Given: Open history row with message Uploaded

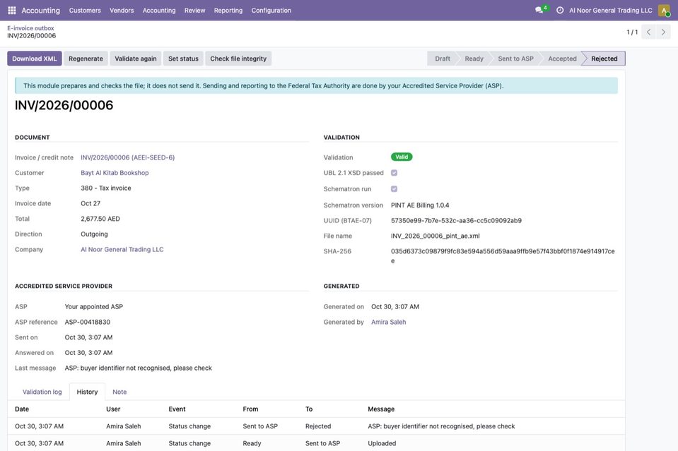Looking at the screenshot, I should coord(316,443).
